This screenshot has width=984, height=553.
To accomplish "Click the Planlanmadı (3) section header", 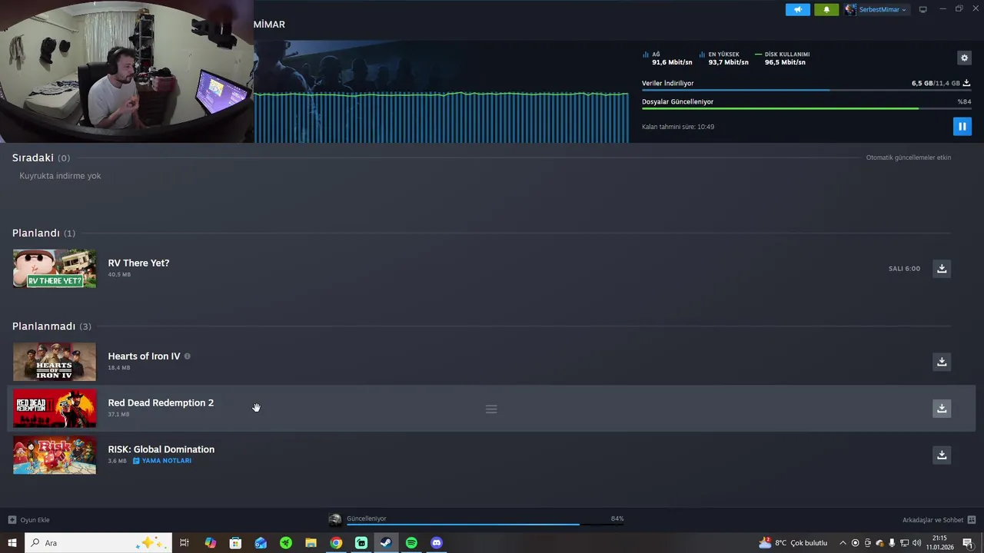I will pos(52,326).
